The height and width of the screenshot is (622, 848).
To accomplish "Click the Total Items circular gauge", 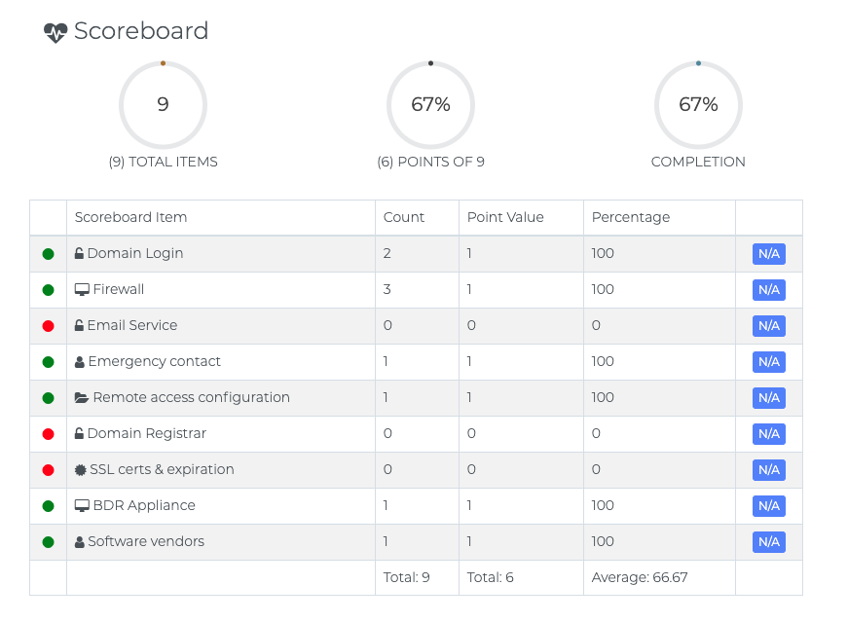I will click(163, 104).
